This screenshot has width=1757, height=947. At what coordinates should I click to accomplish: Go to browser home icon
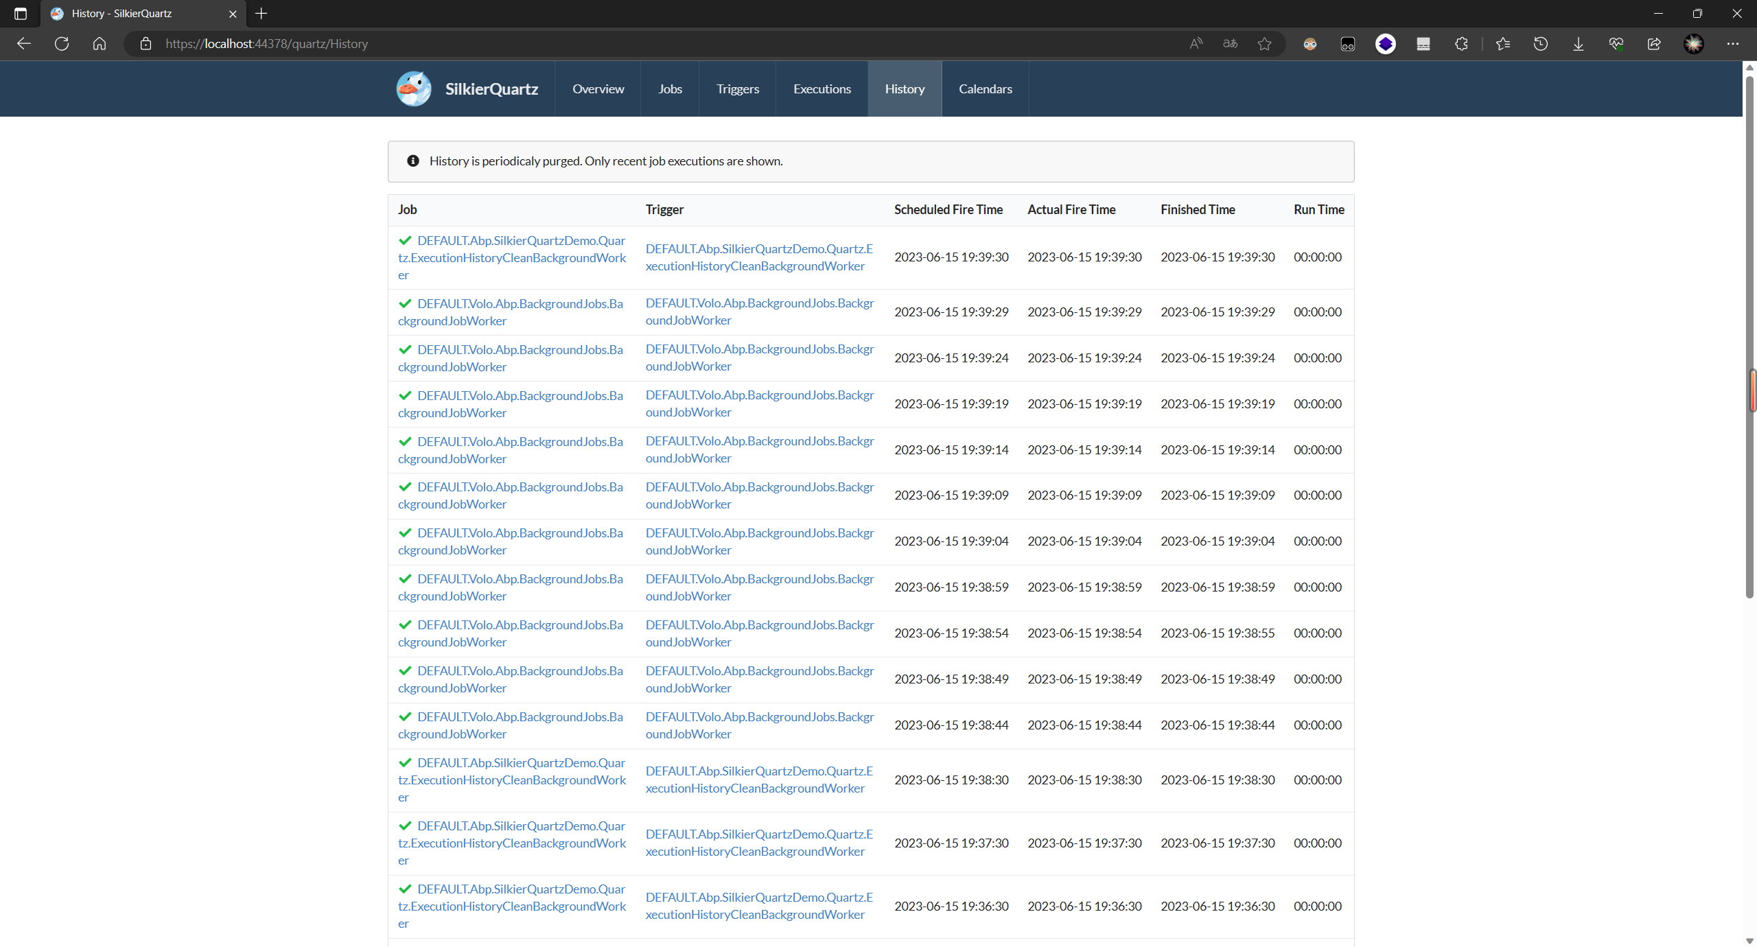(100, 44)
